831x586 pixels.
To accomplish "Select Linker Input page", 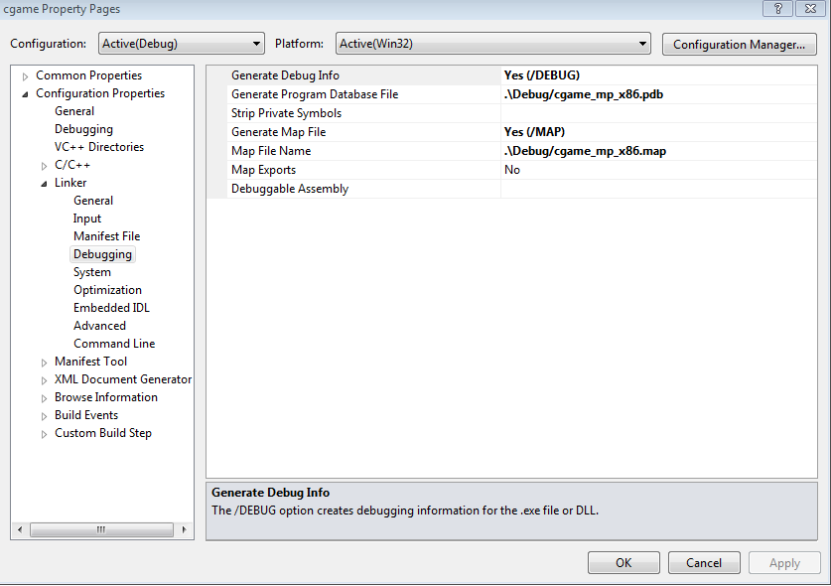I will (x=87, y=219).
